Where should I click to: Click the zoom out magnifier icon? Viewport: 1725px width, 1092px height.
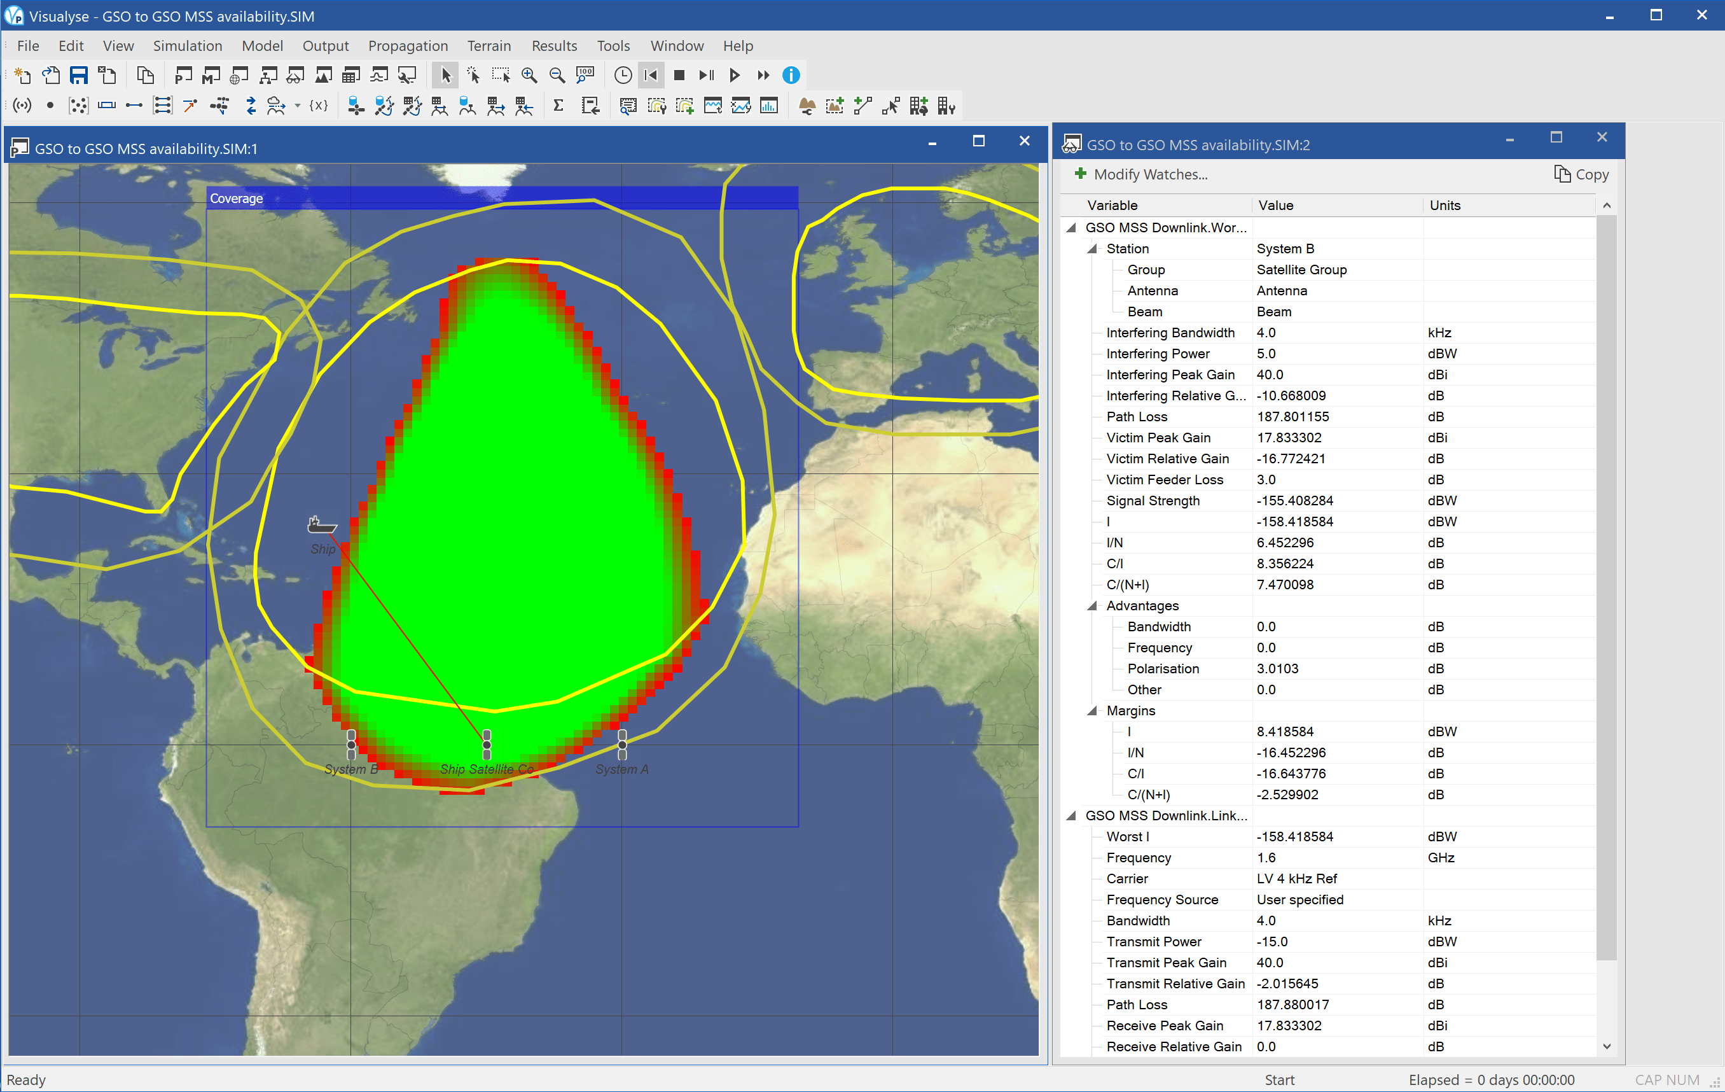coord(557,75)
